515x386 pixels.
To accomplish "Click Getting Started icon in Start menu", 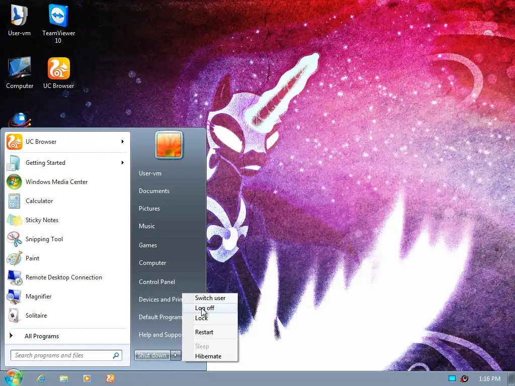I will 15,163.
